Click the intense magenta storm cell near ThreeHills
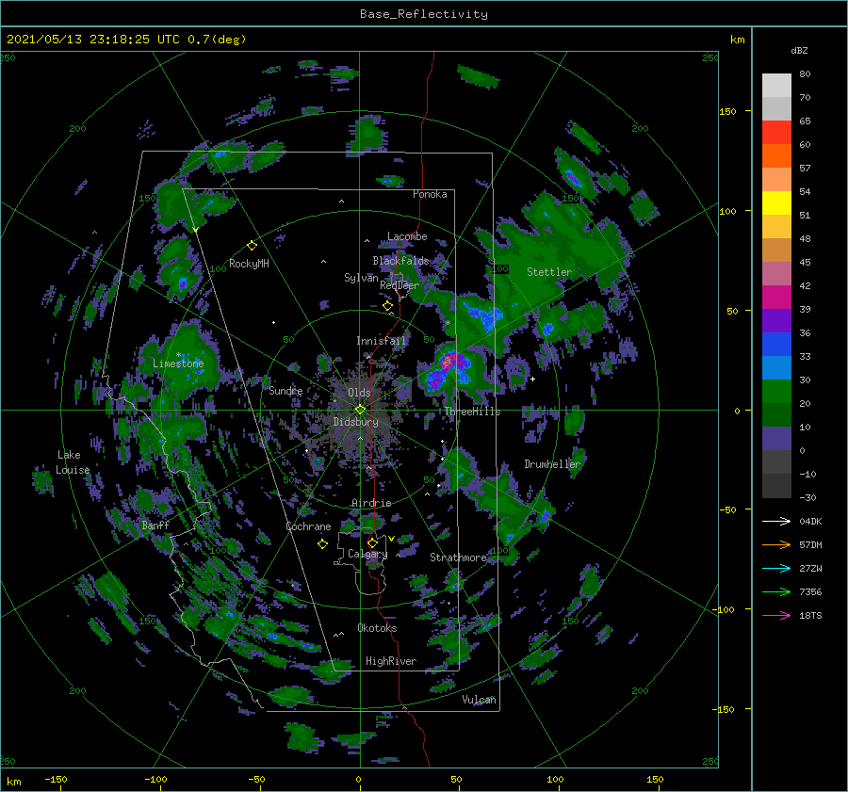The height and width of the screenshot is (792, 848). coord(449,361)
